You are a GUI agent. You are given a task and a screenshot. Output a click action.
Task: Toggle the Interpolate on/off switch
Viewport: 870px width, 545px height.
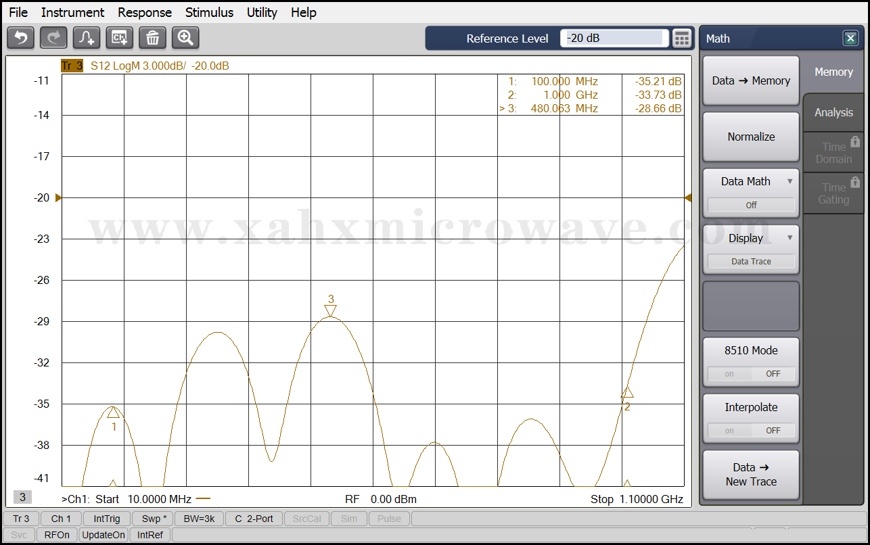(x=751, y=430)
